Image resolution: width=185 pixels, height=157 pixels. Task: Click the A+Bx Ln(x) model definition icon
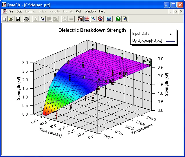(65, 19)
